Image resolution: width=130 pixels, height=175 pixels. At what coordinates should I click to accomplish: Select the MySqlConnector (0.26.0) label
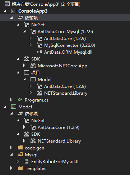pyautogui.click(x=70, y=45)
